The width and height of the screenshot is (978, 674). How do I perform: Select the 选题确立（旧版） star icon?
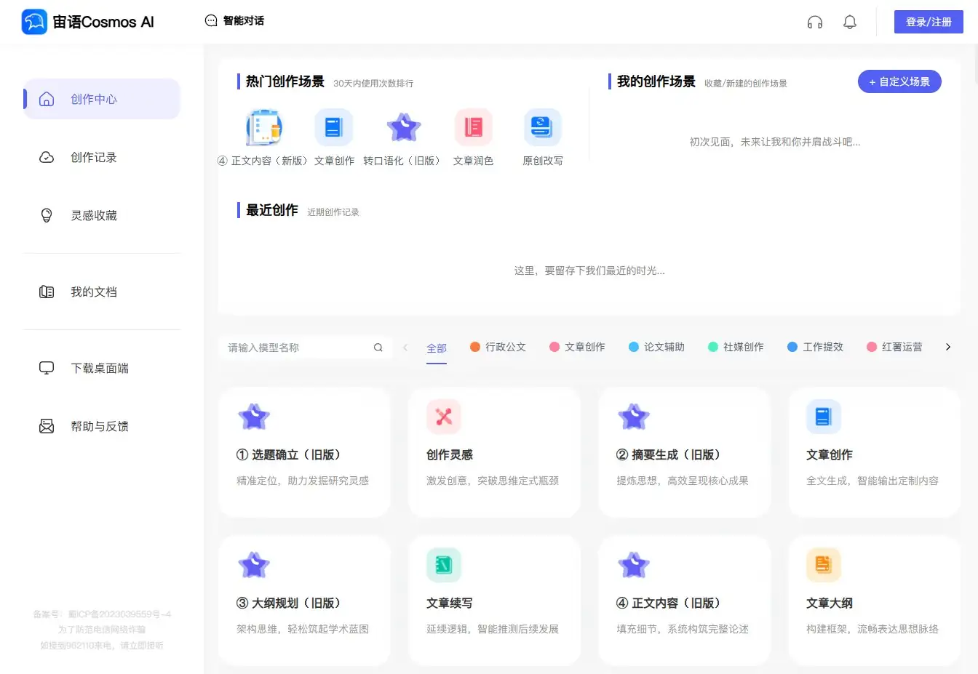click(254, 417)
